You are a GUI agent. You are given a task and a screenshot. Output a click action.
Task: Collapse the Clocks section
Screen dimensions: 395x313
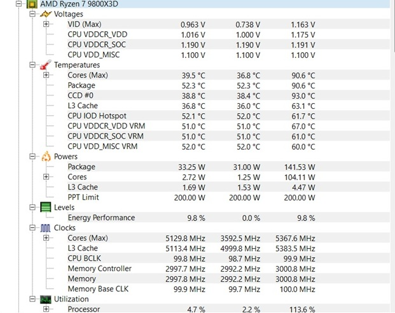32,228
